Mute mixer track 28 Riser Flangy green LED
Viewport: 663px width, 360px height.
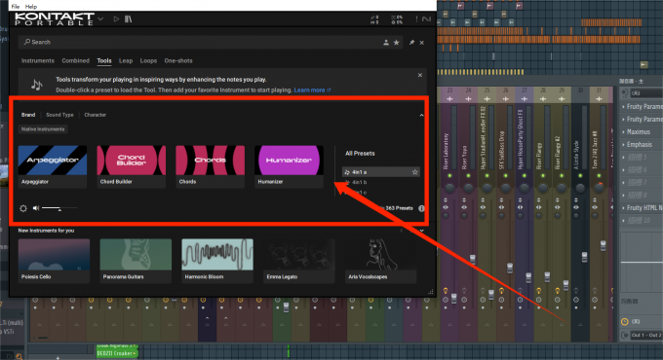(543, 175)
